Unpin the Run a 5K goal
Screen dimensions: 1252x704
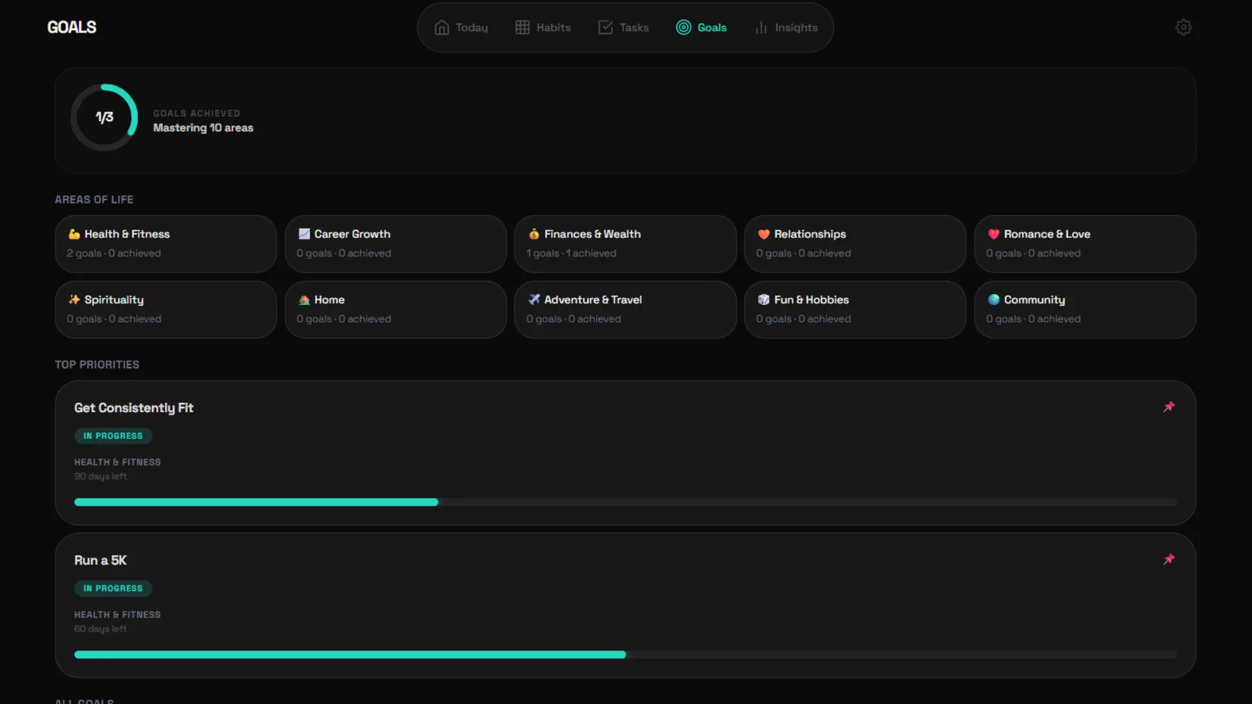tap(1169, 559)
